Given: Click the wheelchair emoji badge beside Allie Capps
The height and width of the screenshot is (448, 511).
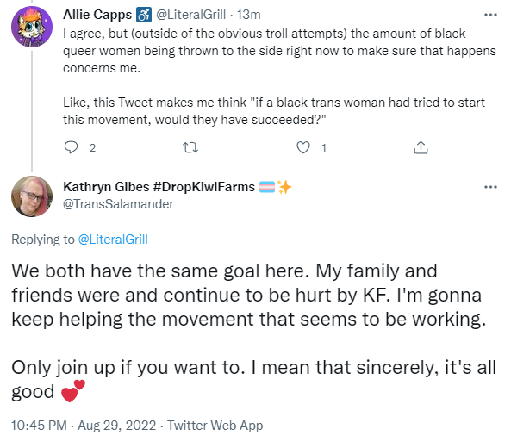Looking at the screenshot, I should (144, 15).
